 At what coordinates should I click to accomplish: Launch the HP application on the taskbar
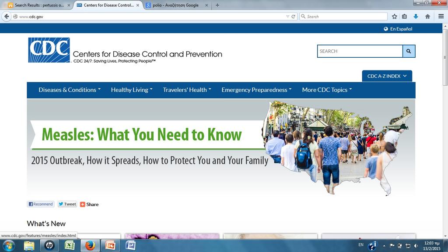click(49, 245)
